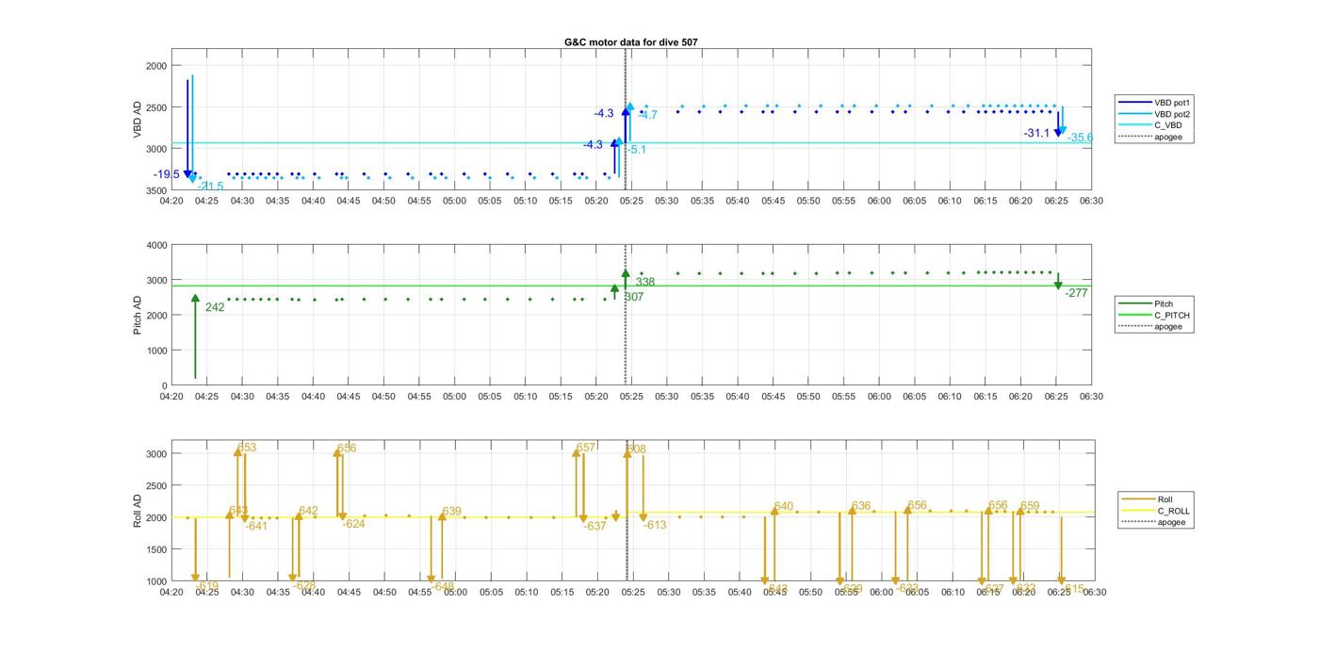The width and height of the screenshot is (1319, 653).
Task: Click the 'Roll AD' y-axis label
Action: (x=138, y=510)
